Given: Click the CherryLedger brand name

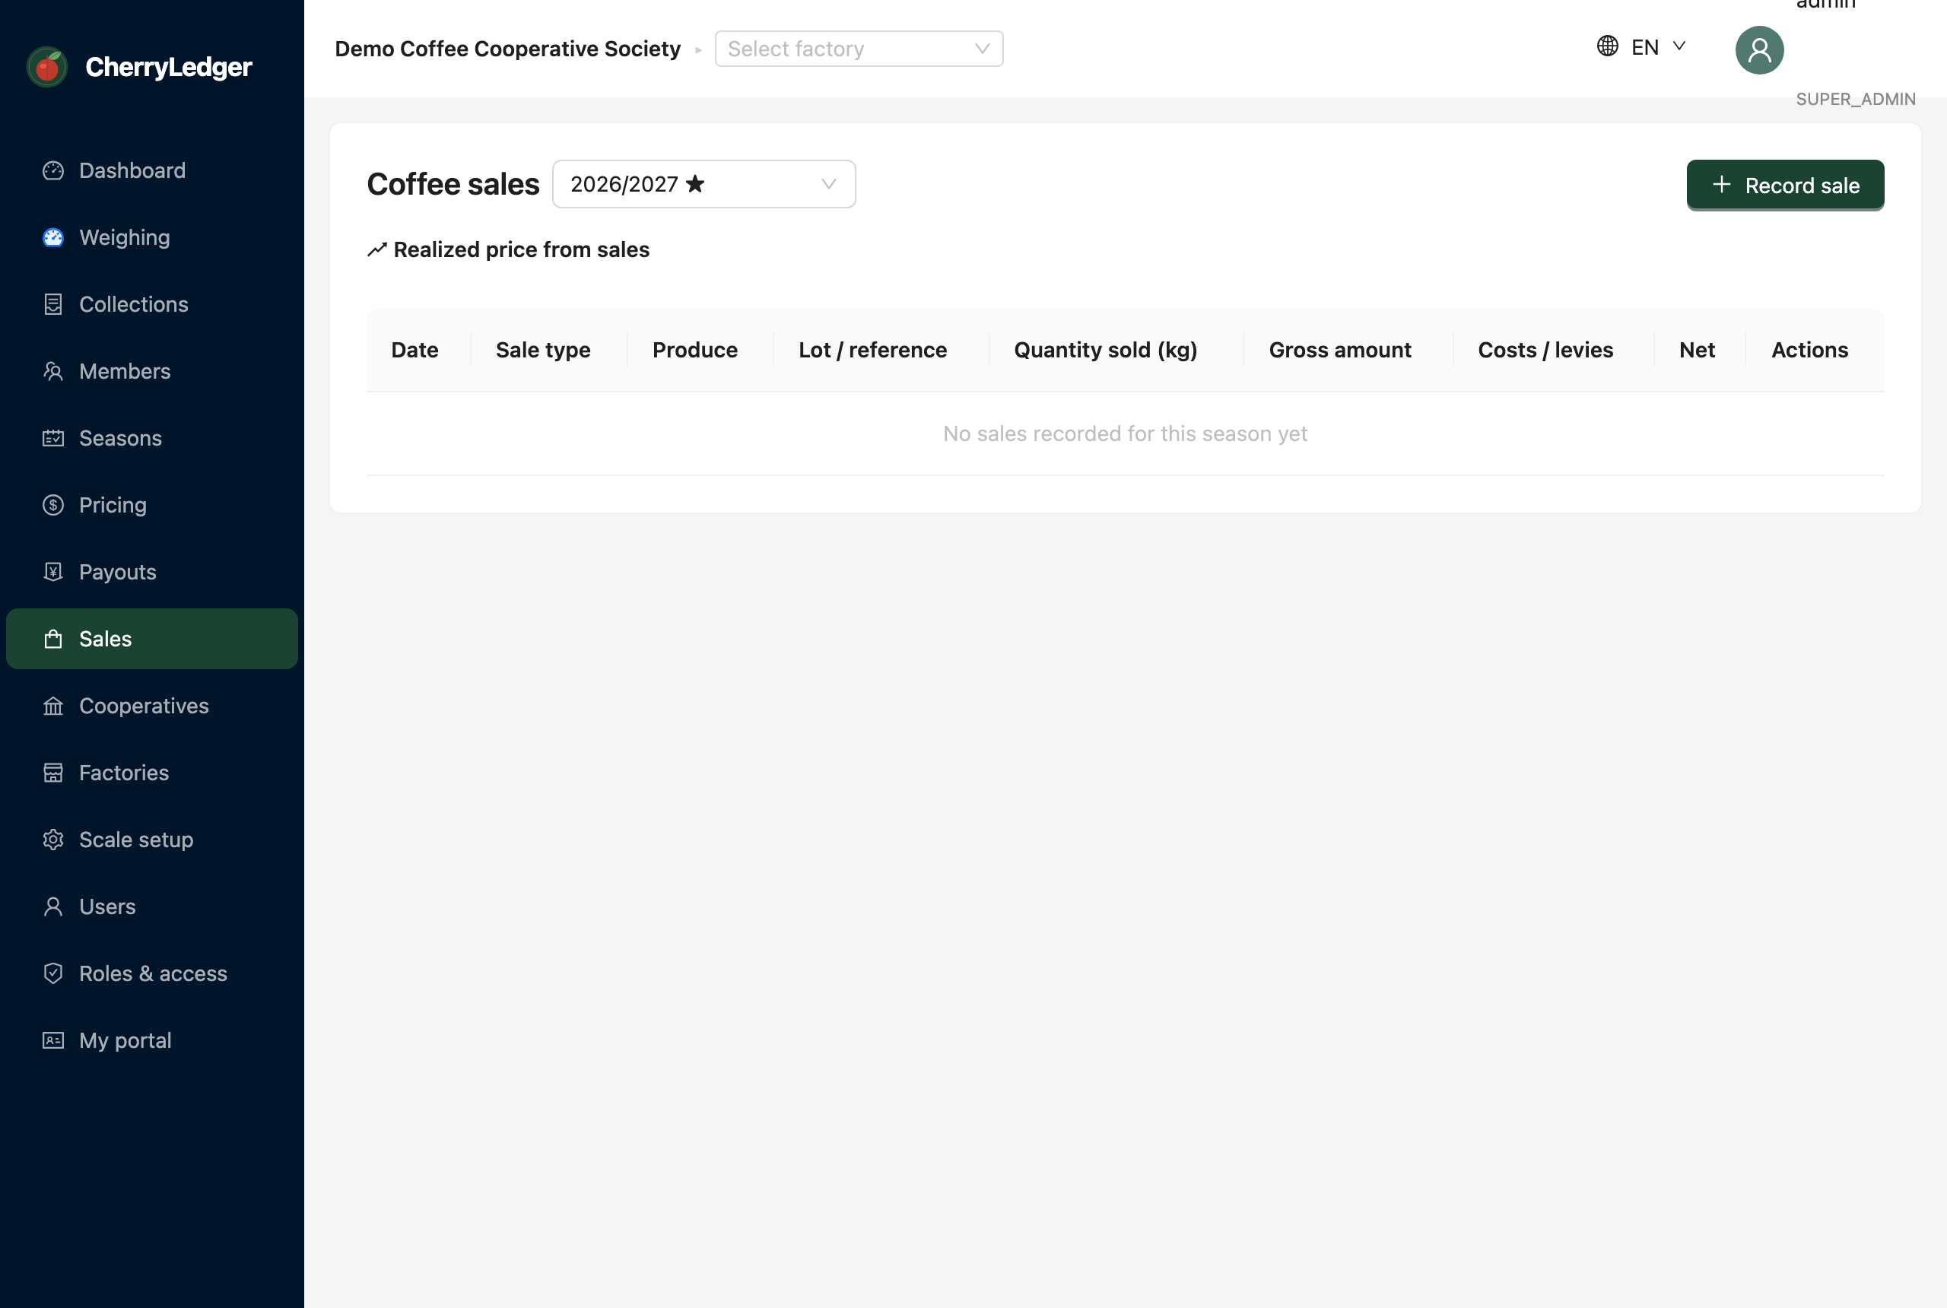Looking at the screenshot, I should click(x=169, y=67).
